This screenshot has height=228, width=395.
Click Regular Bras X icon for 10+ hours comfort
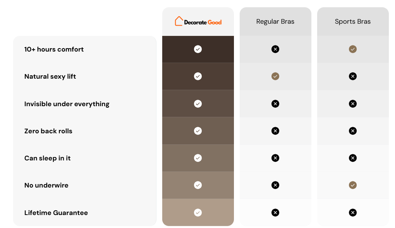(275, 49)
